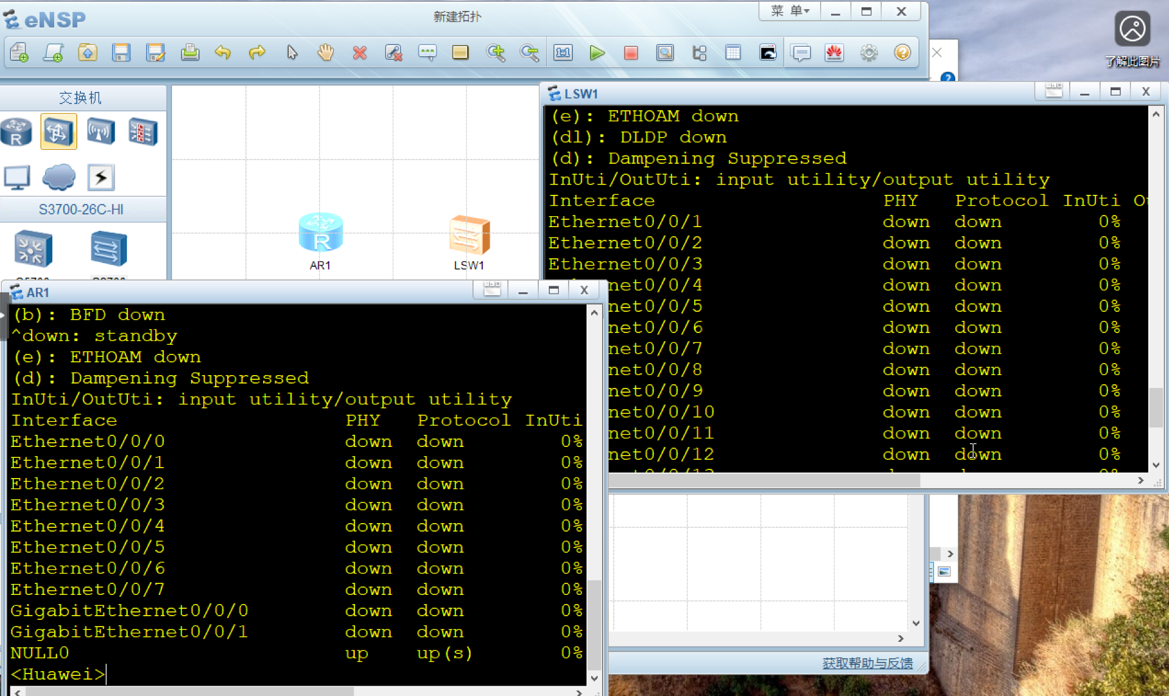Image resolution: width=1169 pixels, height=696 pixels.
Task: Click the LSW1 switch on canvas
Action: [x=469, y=236]
